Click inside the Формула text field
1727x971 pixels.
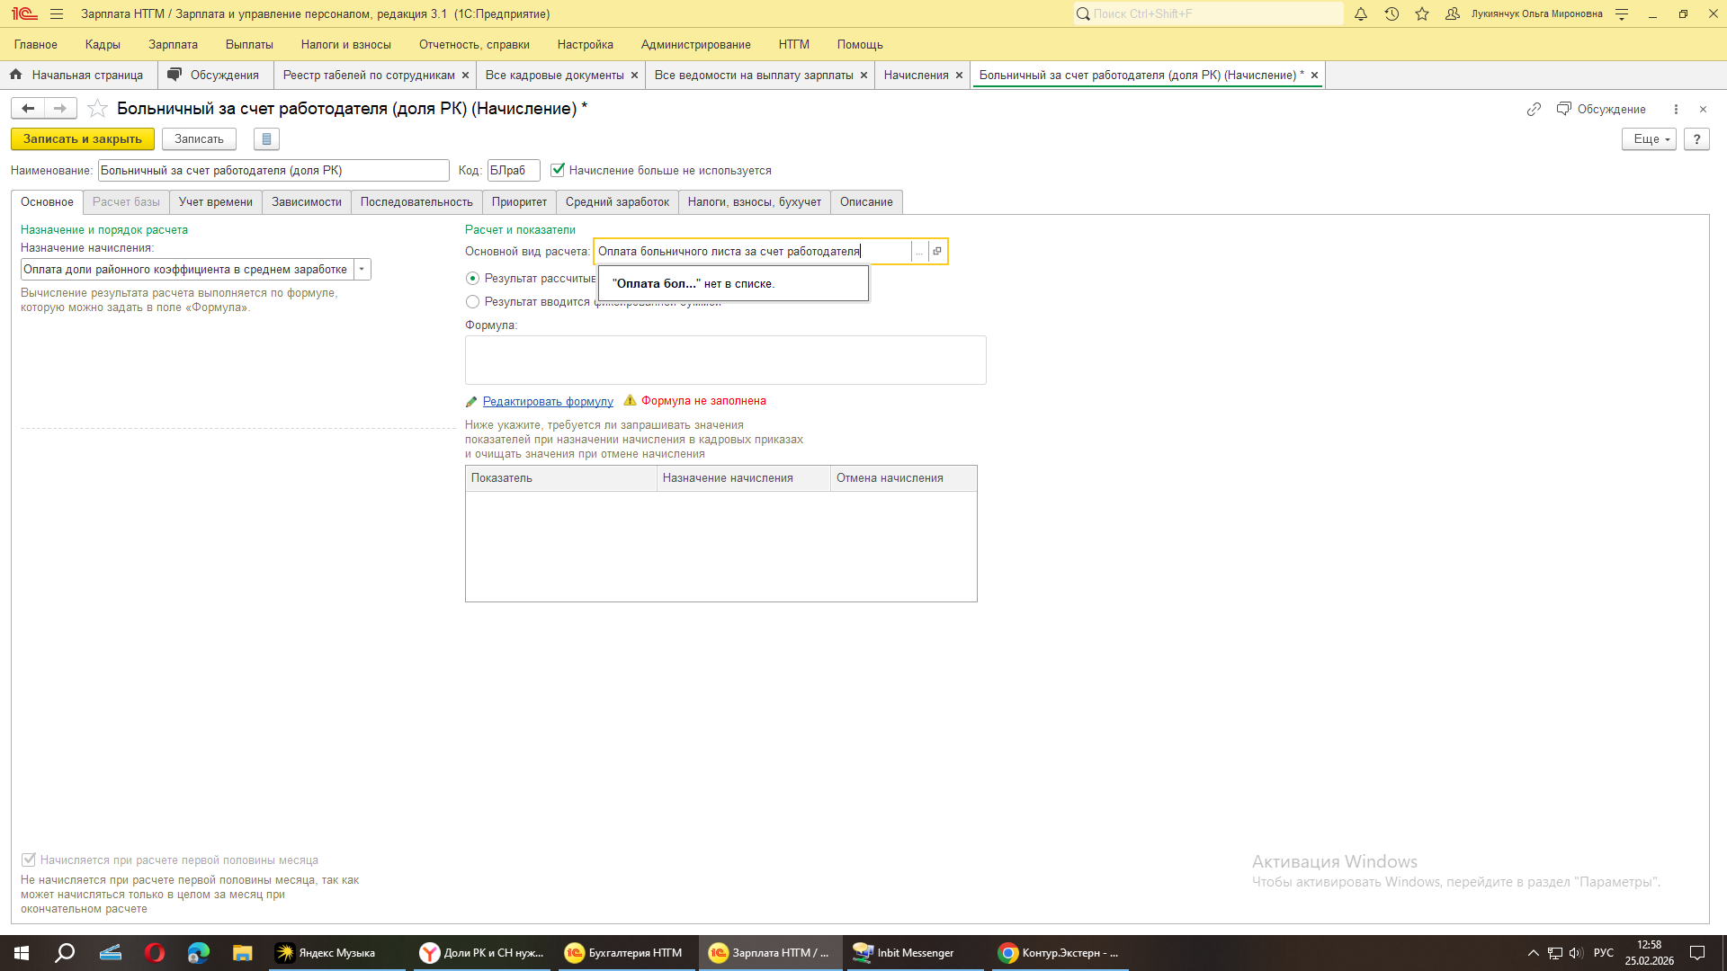(x=725, y=360)
